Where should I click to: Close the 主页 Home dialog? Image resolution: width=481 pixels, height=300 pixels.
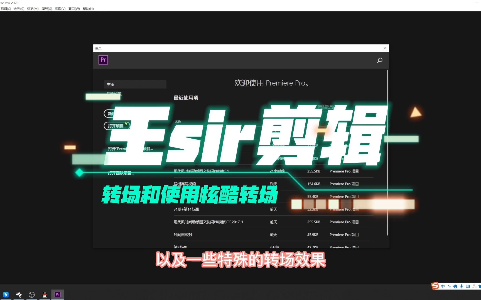(x=385, y=48)
